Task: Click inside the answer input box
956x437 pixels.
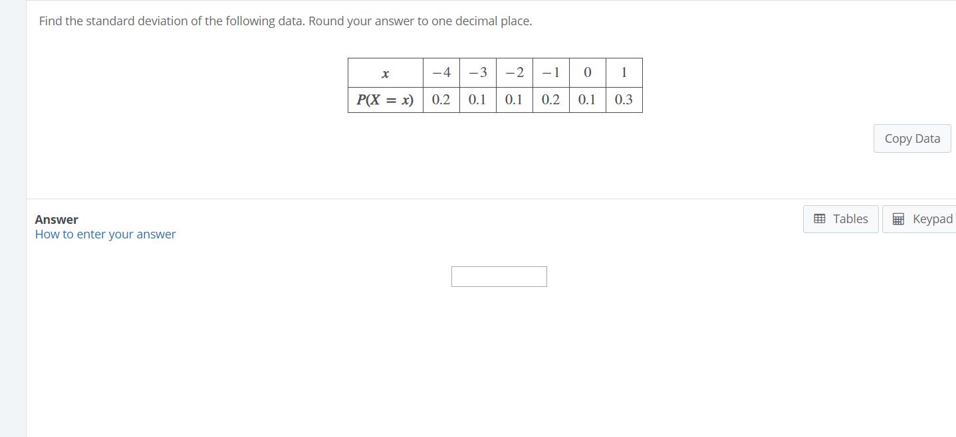Action: pos(499,276)
